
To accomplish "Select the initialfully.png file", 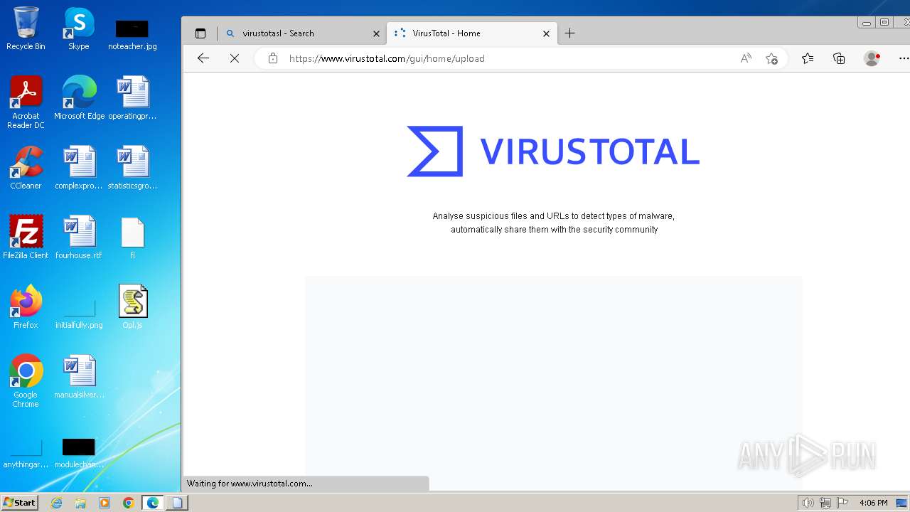I will (79, 313).
